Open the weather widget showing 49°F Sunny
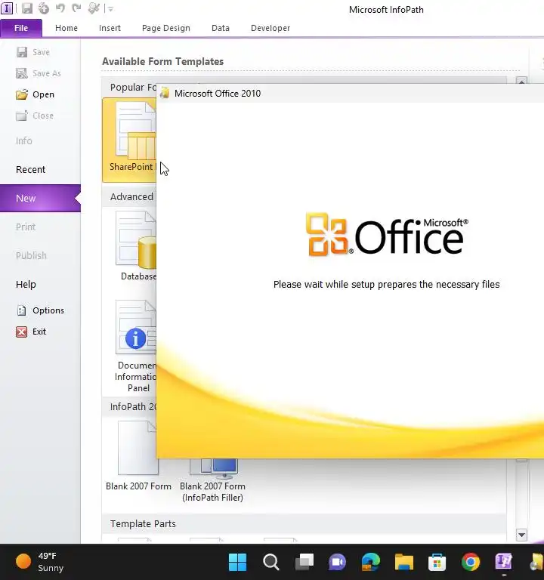The height and width of the screenshot is (580, 544). [40, 562]
